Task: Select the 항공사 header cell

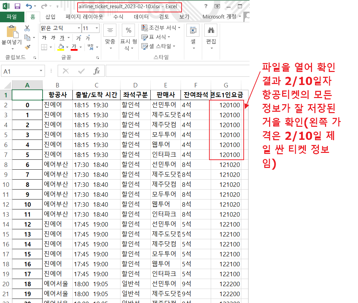Action: (58, 95)
